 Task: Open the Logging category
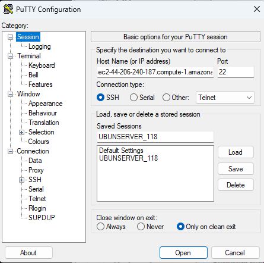click(40, 46)
